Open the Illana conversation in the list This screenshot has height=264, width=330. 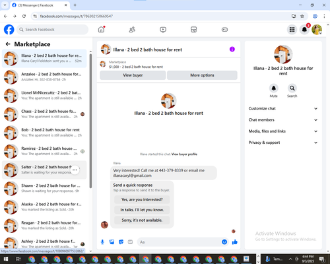pos(44,58)
